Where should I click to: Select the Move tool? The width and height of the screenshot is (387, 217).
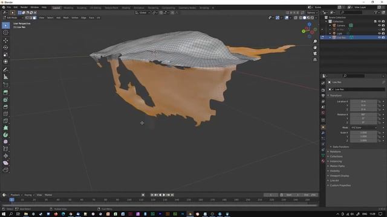click(x=5, y=40)
